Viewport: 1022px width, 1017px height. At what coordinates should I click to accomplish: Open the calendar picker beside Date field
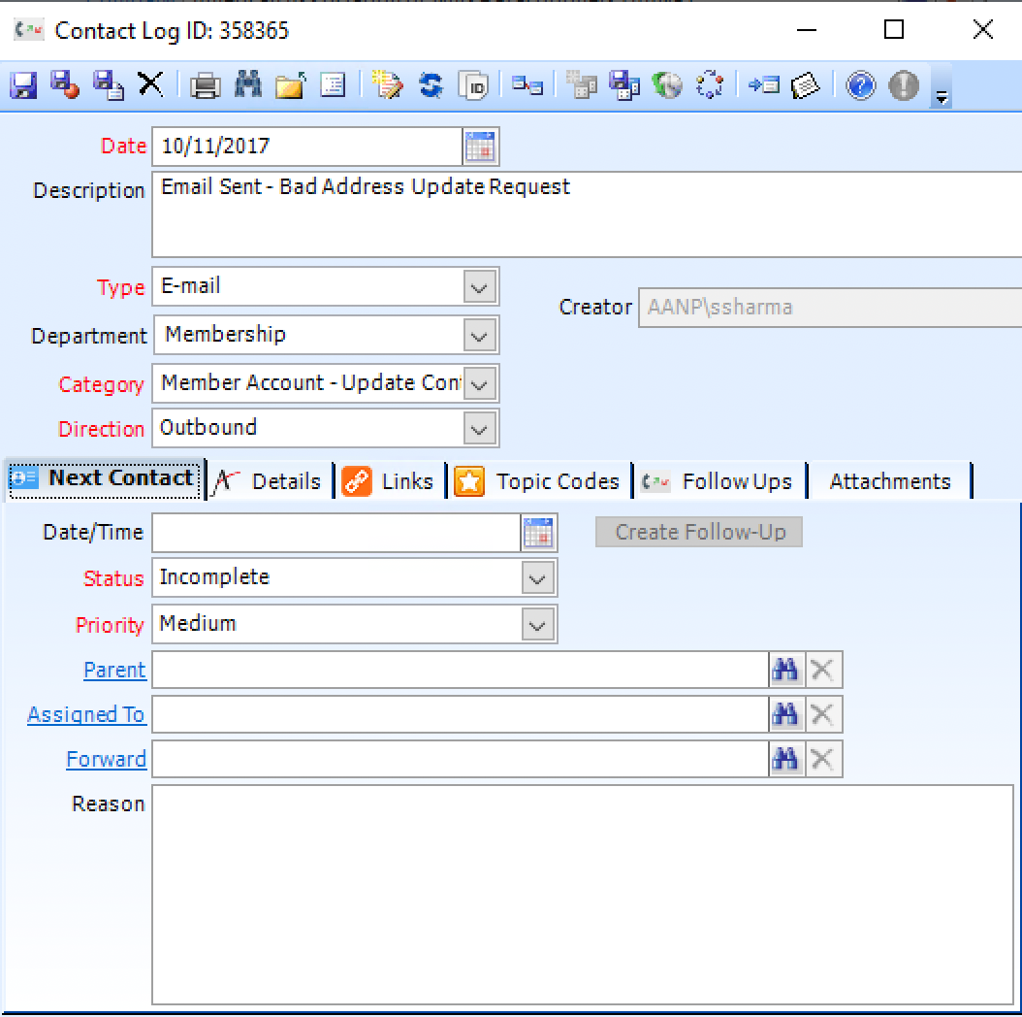(x=480, y=147)
